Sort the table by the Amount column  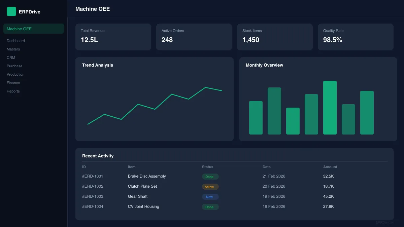tap(330, 167)
